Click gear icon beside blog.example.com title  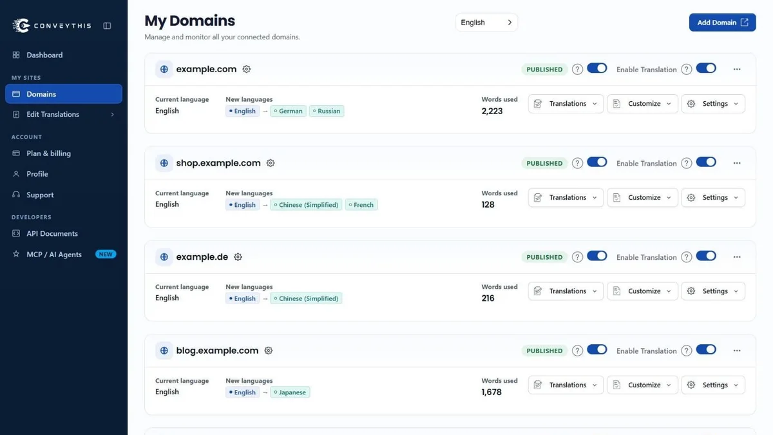pos(269,351)
